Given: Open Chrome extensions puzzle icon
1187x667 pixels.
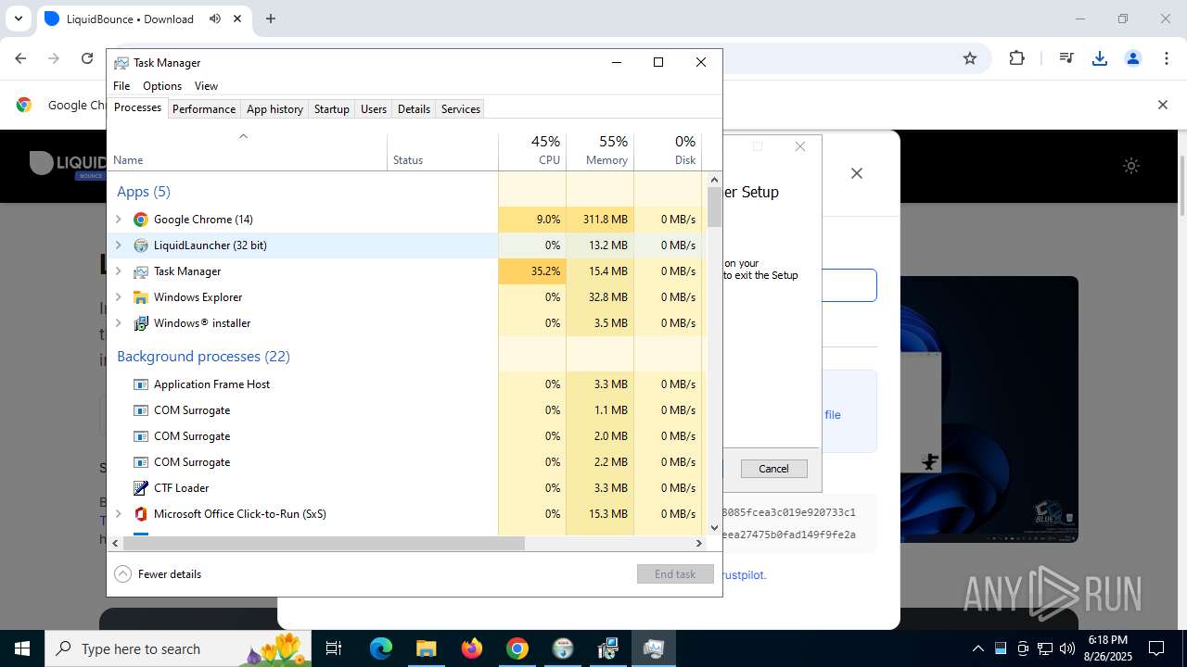Looking at the screenshot, I should coord(1016,58).
